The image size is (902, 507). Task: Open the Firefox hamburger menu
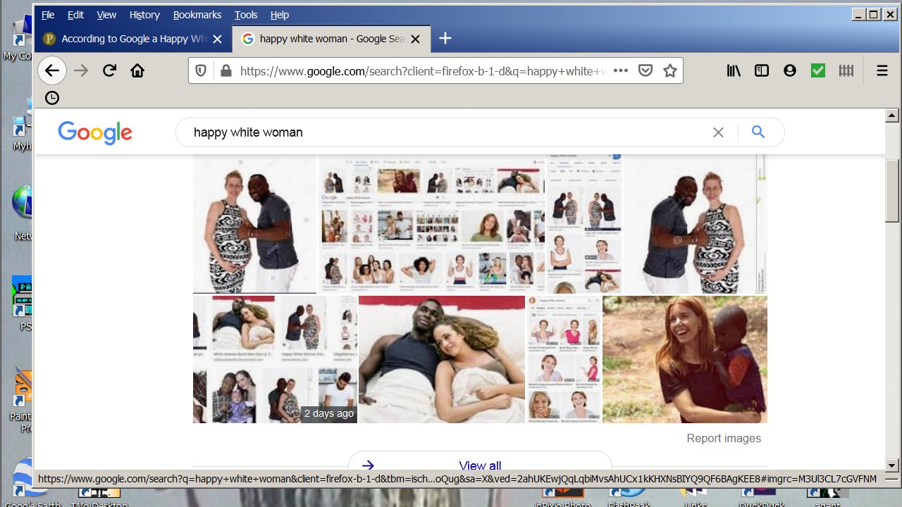[x=882, y=70]
